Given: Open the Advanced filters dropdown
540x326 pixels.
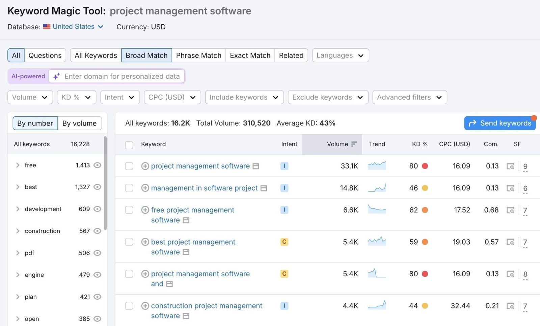Looking at the screenshot, I should tap(410, 97).
